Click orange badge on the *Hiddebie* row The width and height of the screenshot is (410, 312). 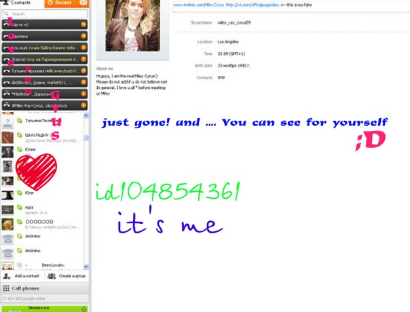coord(83,94)
